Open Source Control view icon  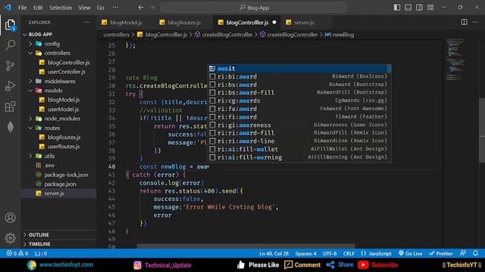click(x=10, y=66)
